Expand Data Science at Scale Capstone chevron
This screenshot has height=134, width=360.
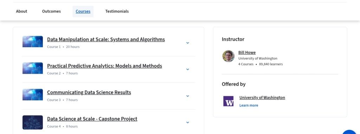coord(188,122)
